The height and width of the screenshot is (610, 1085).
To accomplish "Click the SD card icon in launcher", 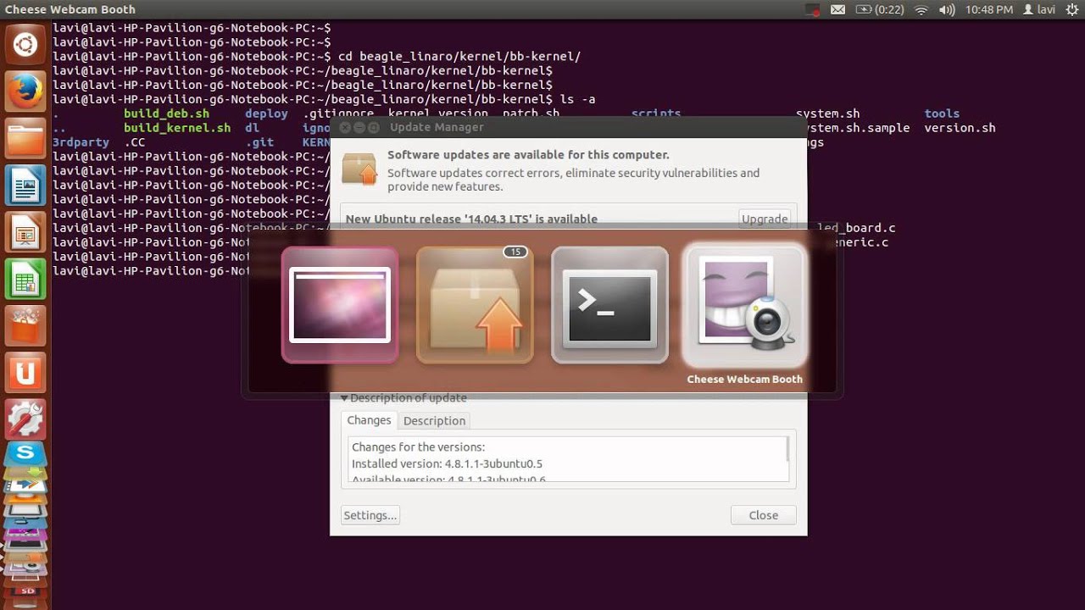I will pos(25,590).
